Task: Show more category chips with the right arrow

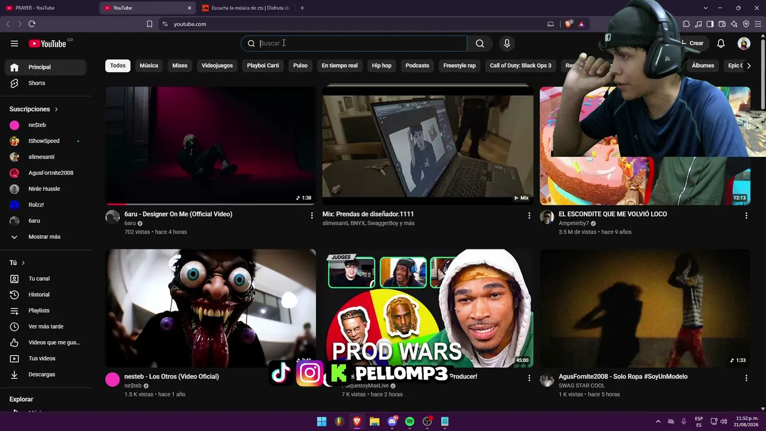Action: tap(748, 65)
